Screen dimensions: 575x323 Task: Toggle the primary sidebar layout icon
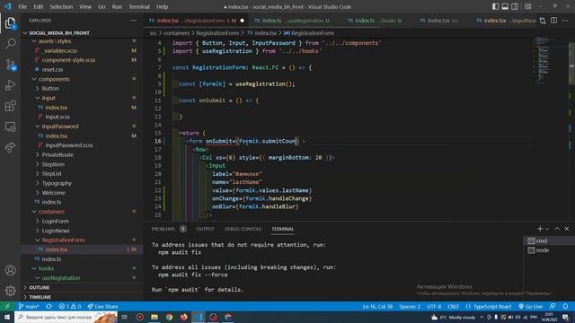(x=495, y=6)
